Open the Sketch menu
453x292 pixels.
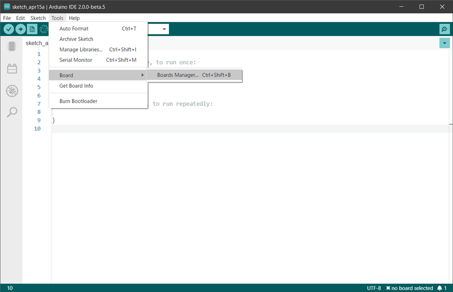click(x=38, y=18)
